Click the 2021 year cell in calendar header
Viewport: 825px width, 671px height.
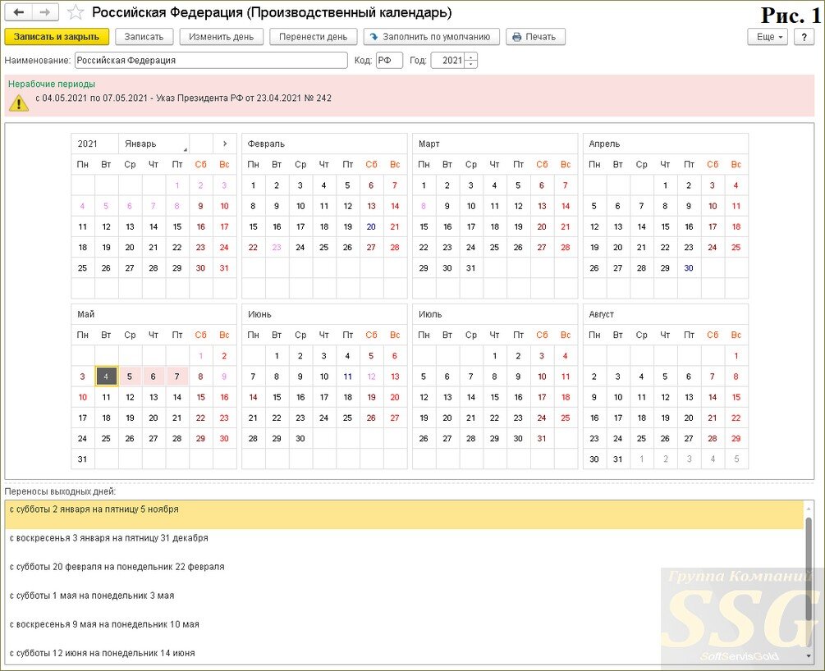94,144
